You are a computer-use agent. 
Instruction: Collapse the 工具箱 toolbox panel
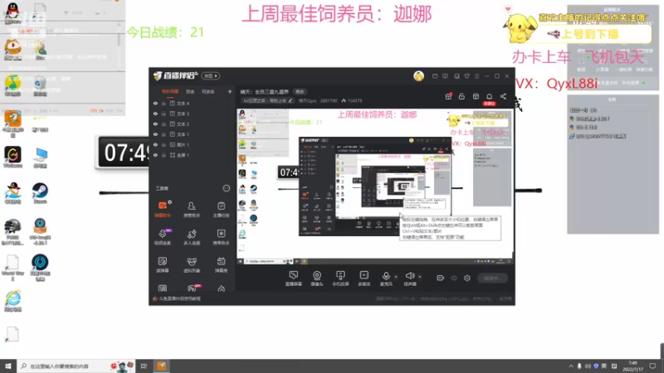coord(226,188)
